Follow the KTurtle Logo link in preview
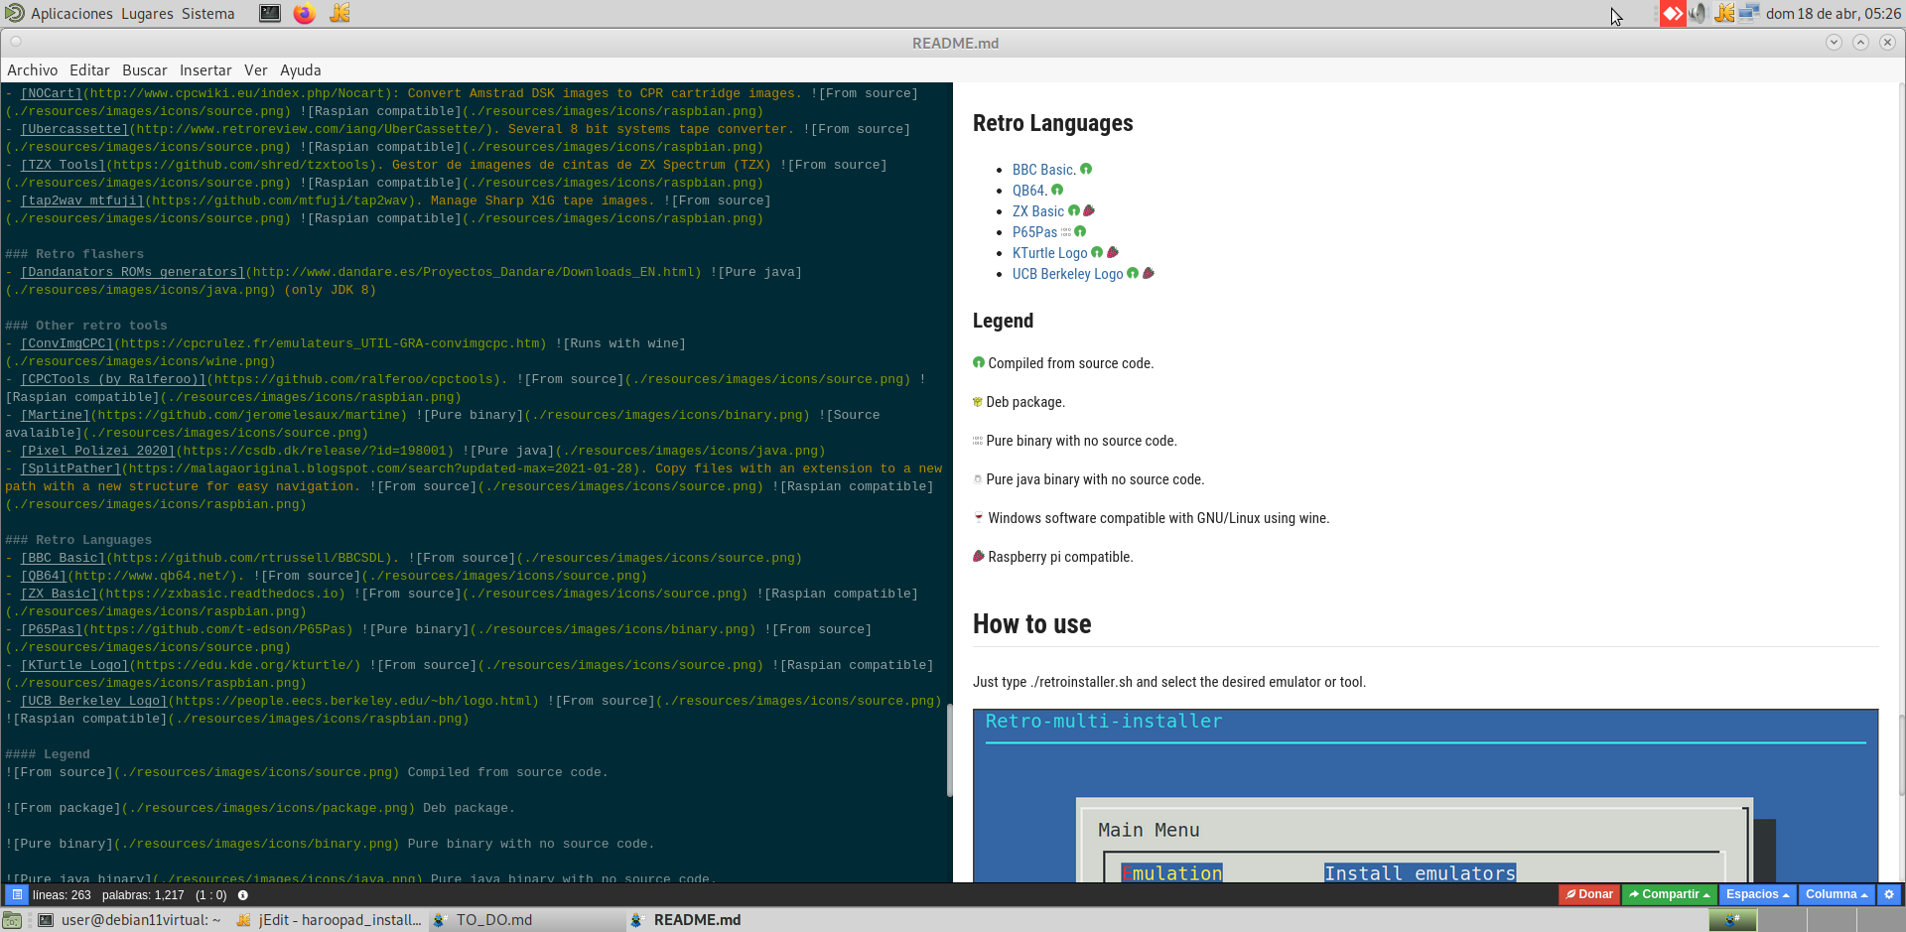 tap(1050, 253)
